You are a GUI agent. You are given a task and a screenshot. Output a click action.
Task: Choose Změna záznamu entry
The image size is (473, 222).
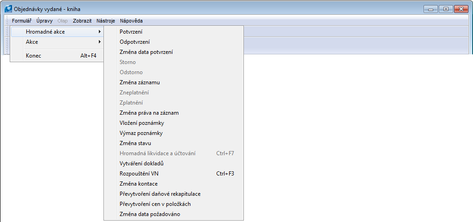tap(139, 82)
